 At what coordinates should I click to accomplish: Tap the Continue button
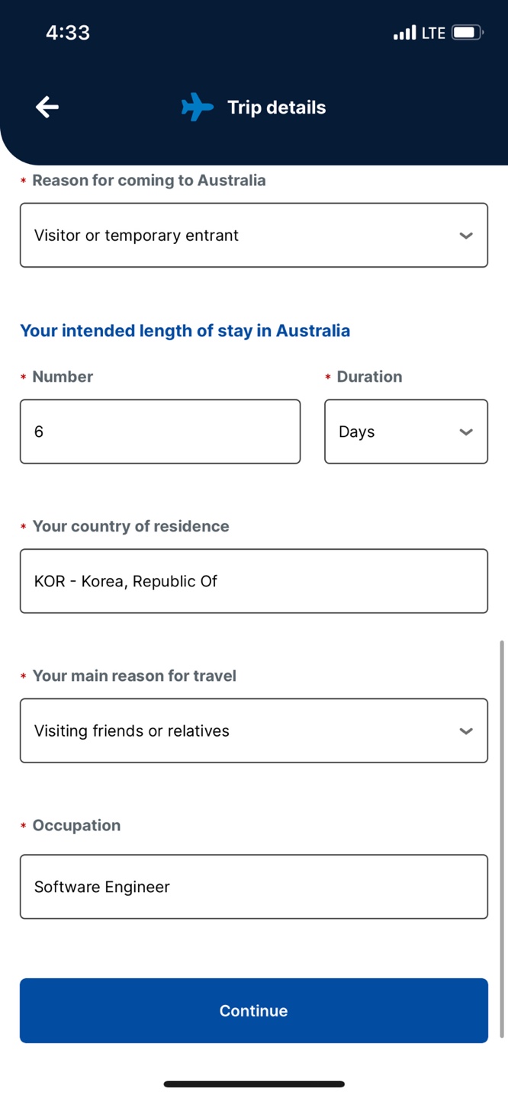click(254, 1010)
